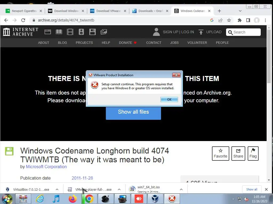
Task: Open the Software floppy disk icon
Action: tap(93, 32)
